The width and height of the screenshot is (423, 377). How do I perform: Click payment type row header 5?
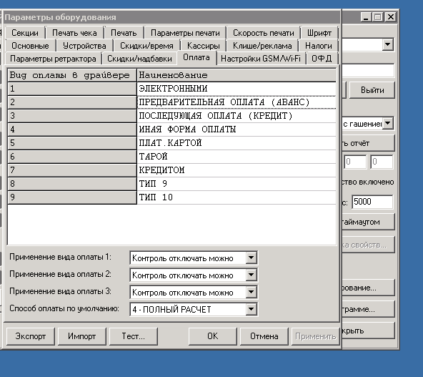coord(72,143)
